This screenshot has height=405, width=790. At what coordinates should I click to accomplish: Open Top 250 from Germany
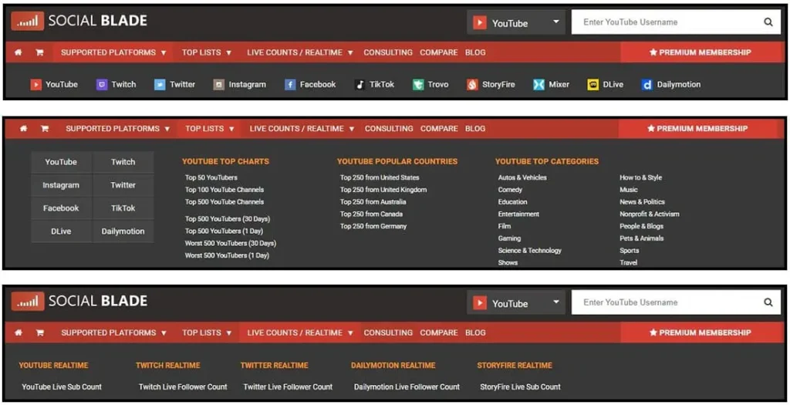pos(373,226)
